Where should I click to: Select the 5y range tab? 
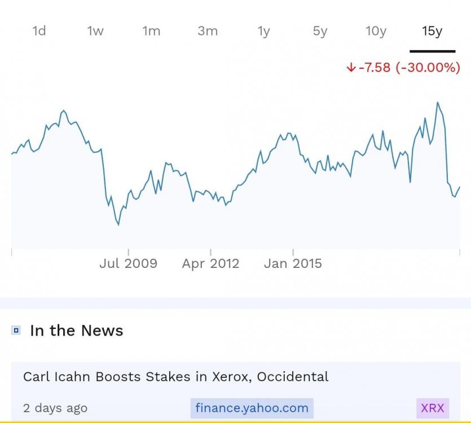click(x=320, y=31)
